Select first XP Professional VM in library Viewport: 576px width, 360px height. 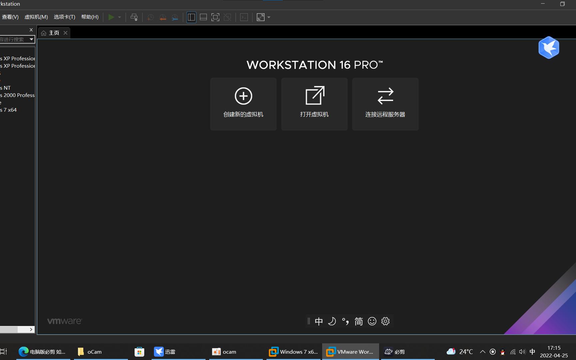(17, 58)
